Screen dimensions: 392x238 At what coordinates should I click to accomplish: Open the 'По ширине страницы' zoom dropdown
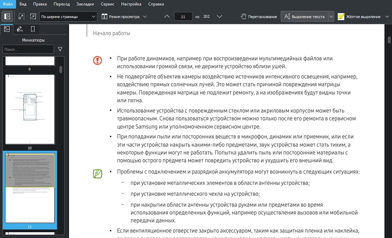68,16
